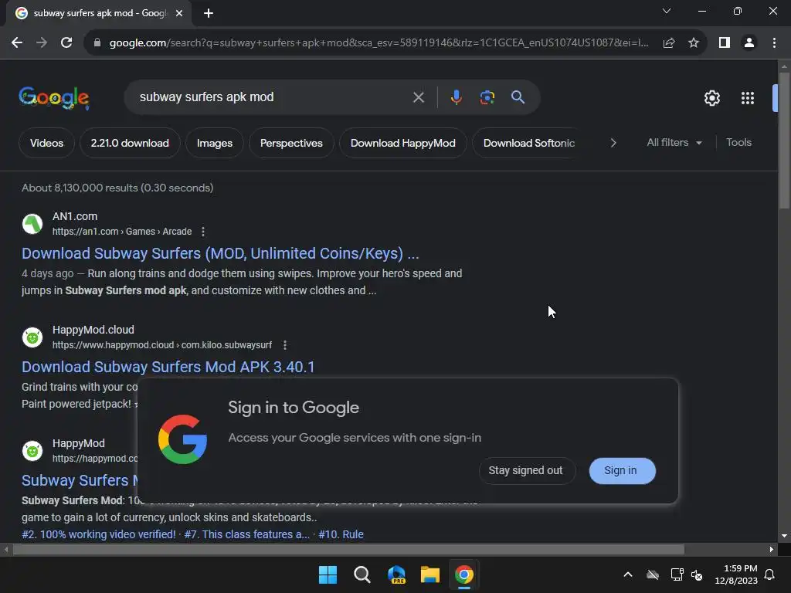The height and width of the screenshot is (593, 791).
Task: Share this page from address bar
Action: pos(669,43)
